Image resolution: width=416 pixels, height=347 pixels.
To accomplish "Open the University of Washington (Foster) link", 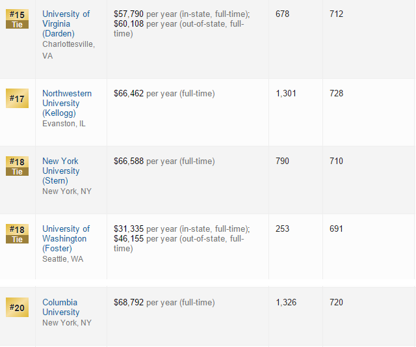I will pos(66,238).
